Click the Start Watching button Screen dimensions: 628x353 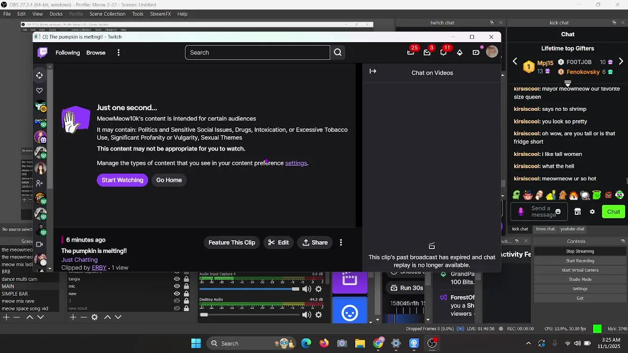122,180
